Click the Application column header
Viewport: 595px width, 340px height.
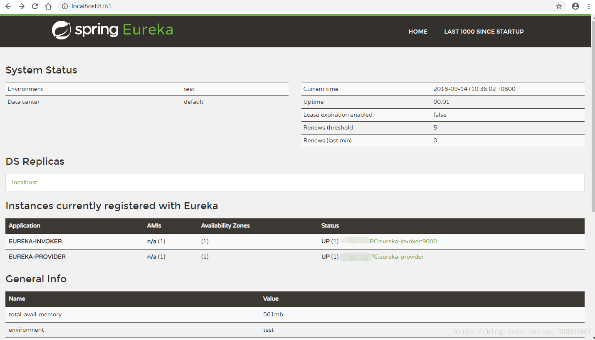tap(25, 226)
